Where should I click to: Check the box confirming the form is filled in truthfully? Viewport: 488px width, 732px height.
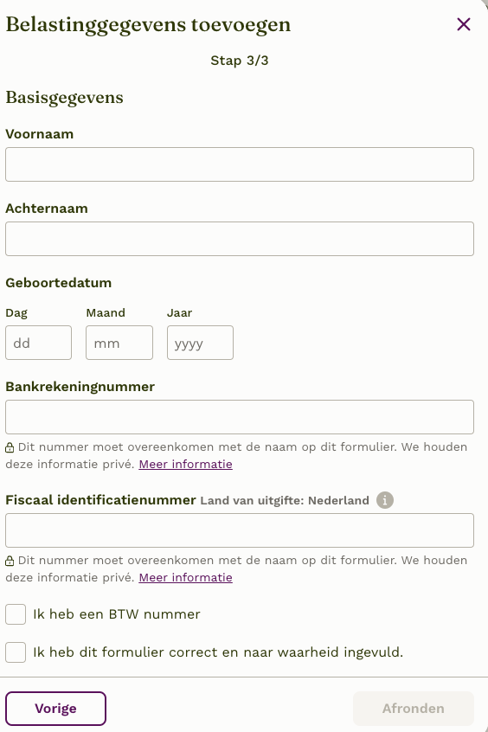16,652
